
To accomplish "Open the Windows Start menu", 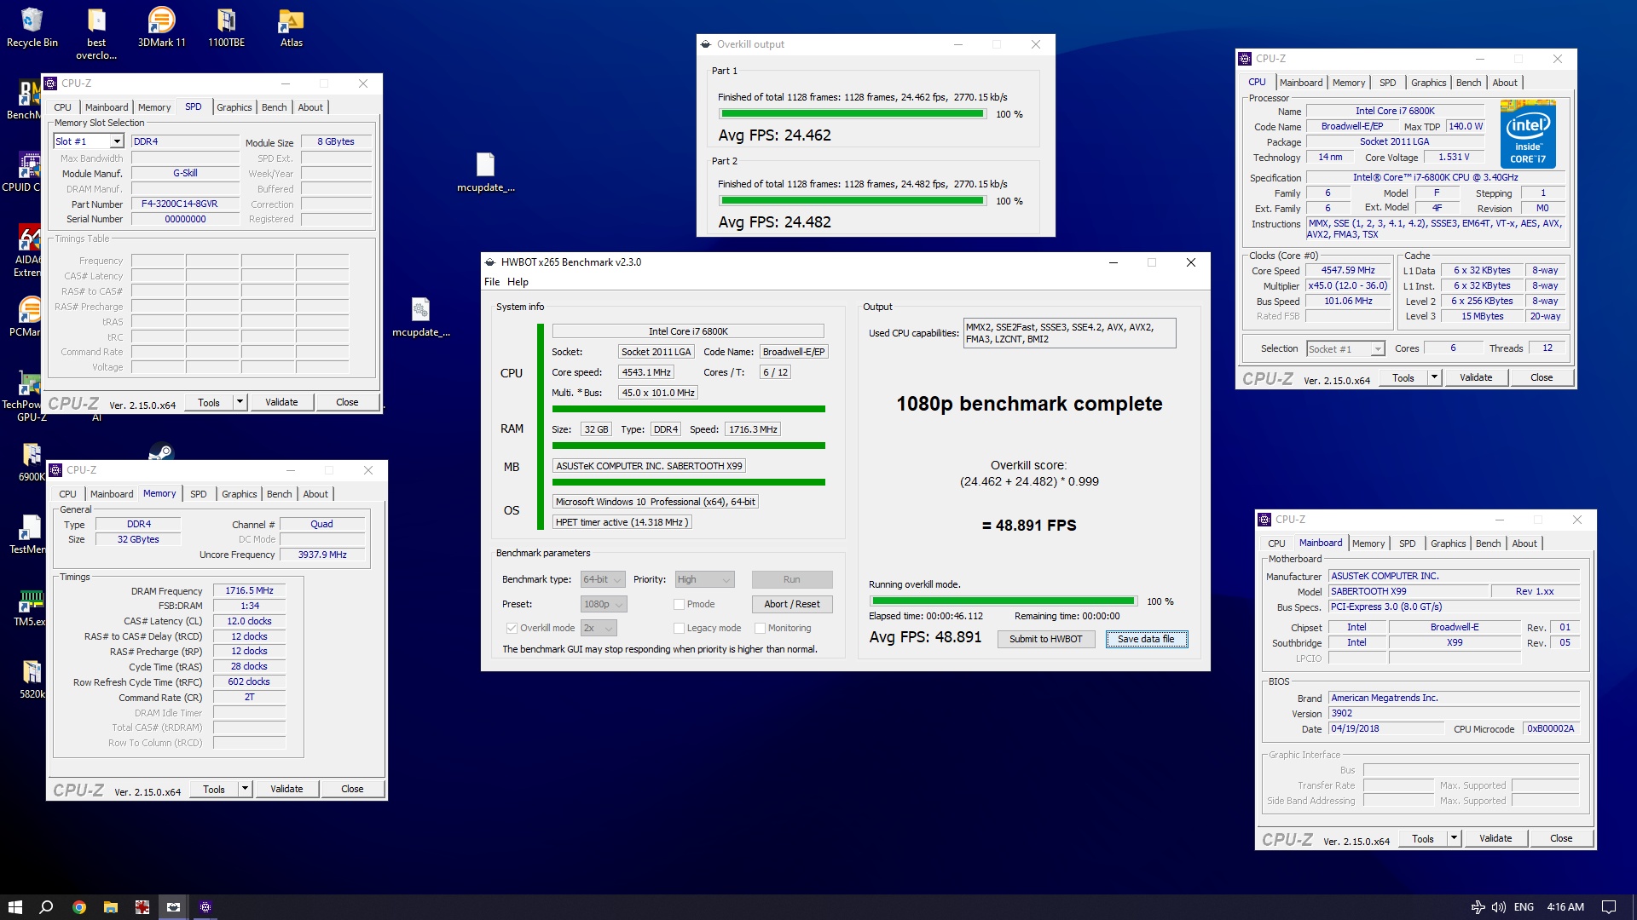I will (14, 907).
